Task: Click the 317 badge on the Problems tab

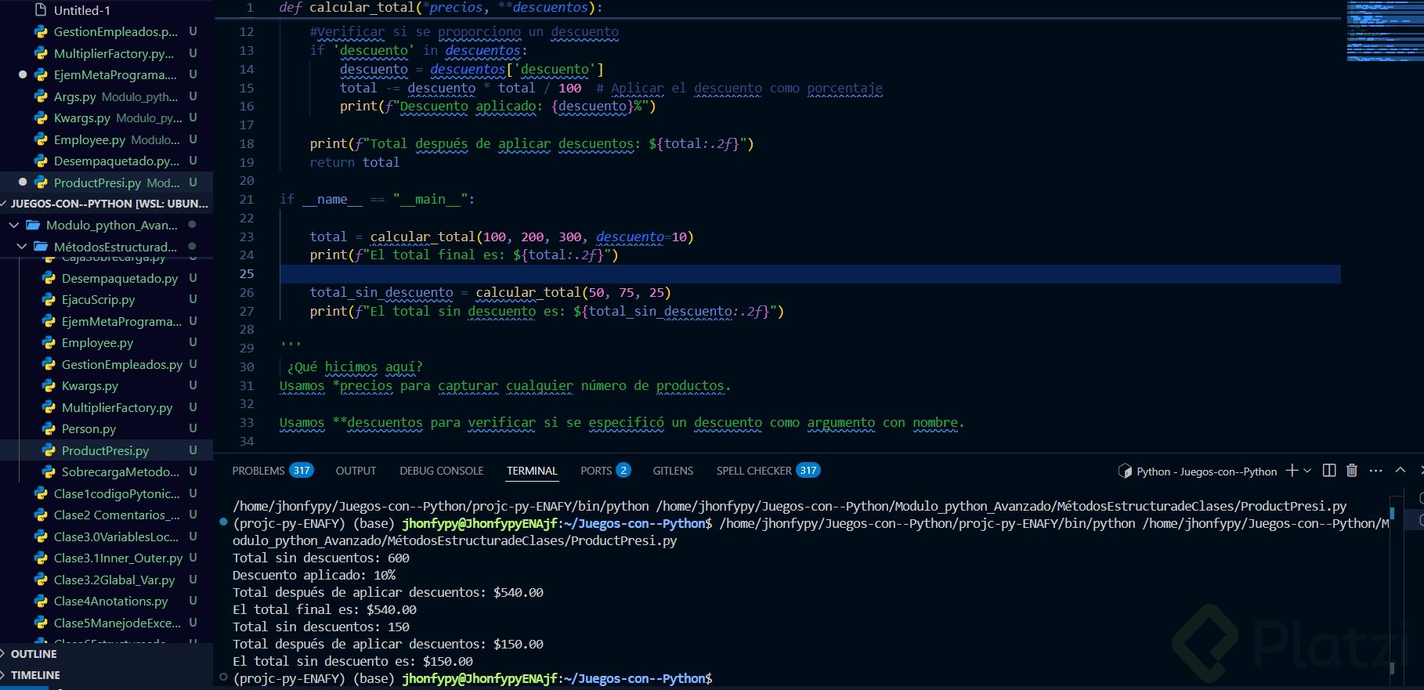Action: (302, 471)
